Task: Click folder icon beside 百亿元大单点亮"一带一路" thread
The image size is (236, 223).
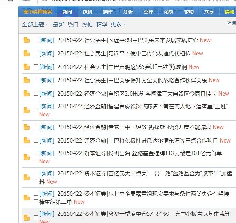Action: click(x=26, y=177)
